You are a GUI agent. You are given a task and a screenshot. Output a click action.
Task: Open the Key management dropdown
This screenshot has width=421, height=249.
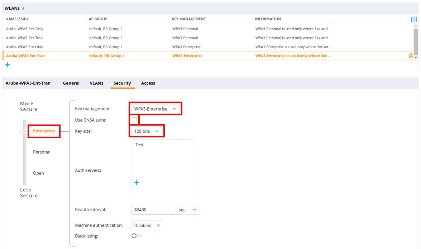tap(155, 109)
